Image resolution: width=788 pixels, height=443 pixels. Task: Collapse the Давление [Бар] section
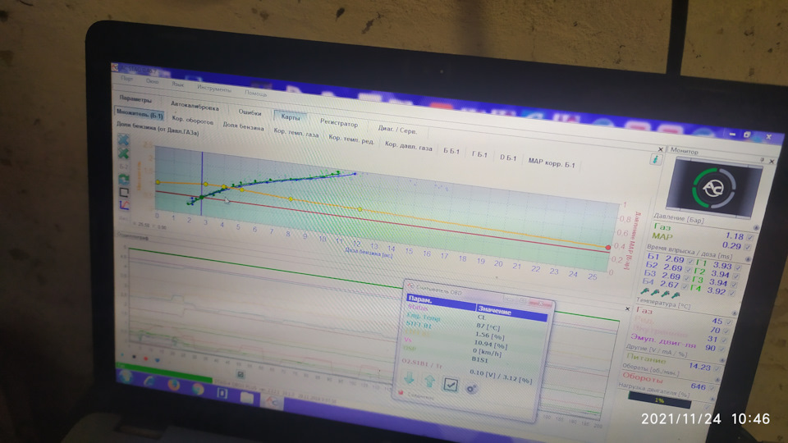click(756, 227)
